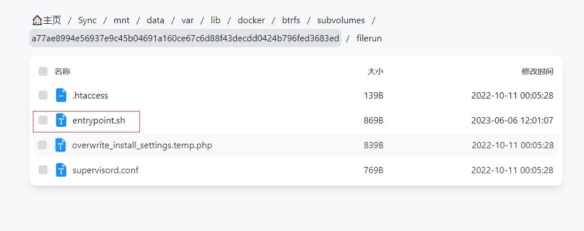Sort by size column header
The image size is (584, 231).
point(375,71)
